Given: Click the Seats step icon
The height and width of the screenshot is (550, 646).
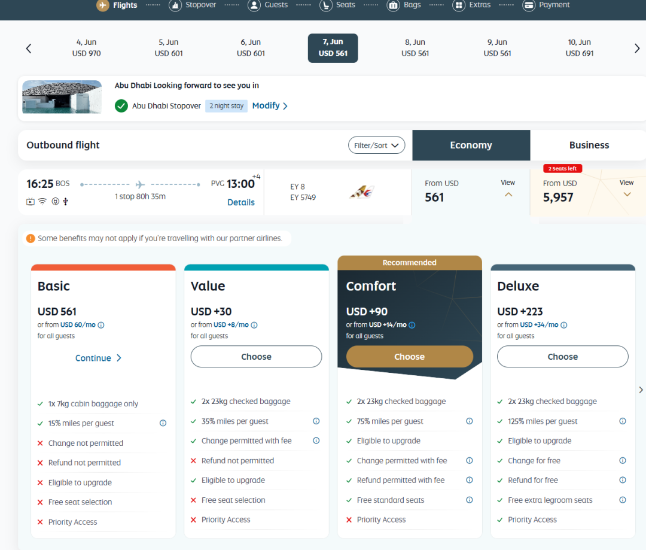Looking at the screenshot, I should 326,5.
